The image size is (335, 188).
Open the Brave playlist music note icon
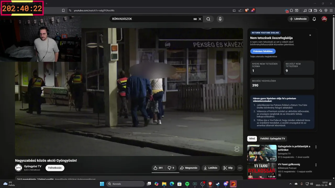coord(305,10)
